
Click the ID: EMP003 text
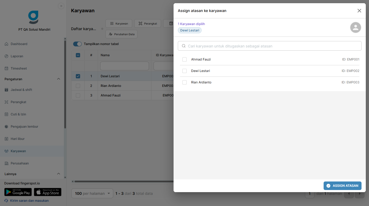click(x=350, y=82)
